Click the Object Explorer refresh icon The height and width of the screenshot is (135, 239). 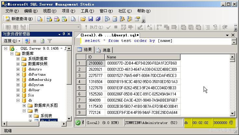coord(42,41)
